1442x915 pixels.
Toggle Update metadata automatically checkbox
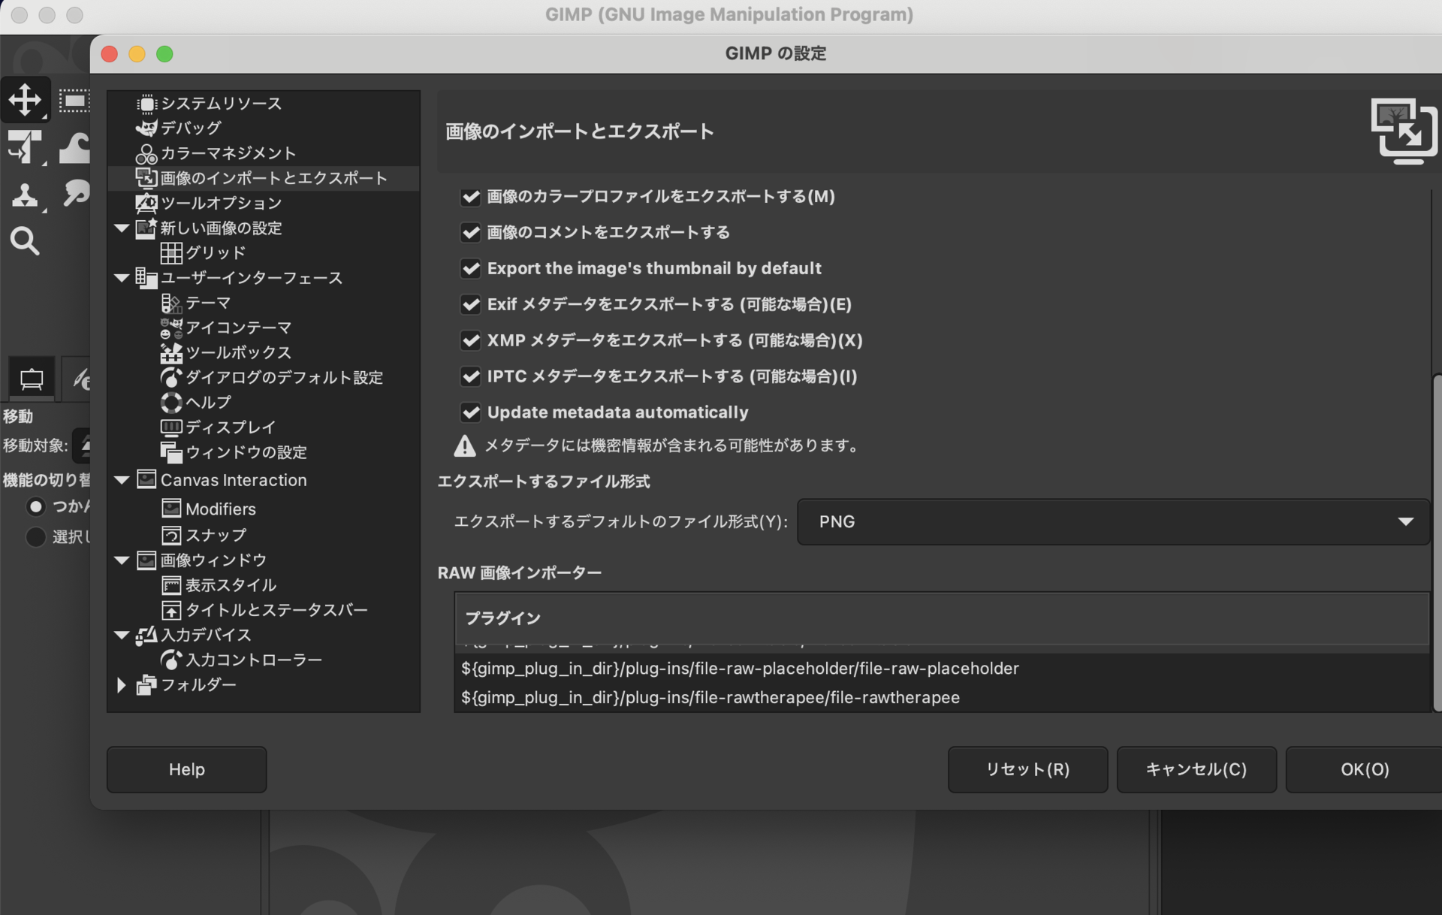pyautogui.click(x=471, y=412)
